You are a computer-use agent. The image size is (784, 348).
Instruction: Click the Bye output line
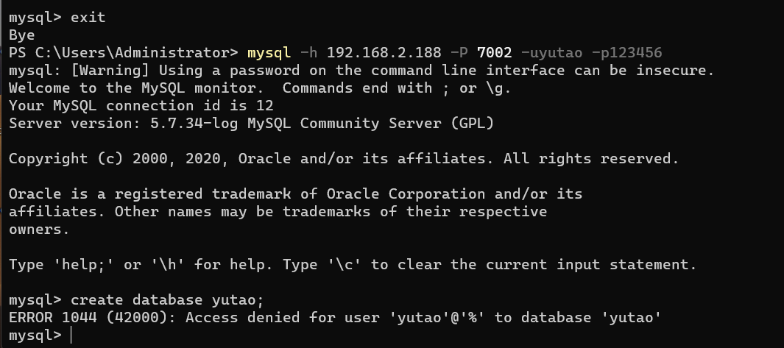(x=22, y=35)
